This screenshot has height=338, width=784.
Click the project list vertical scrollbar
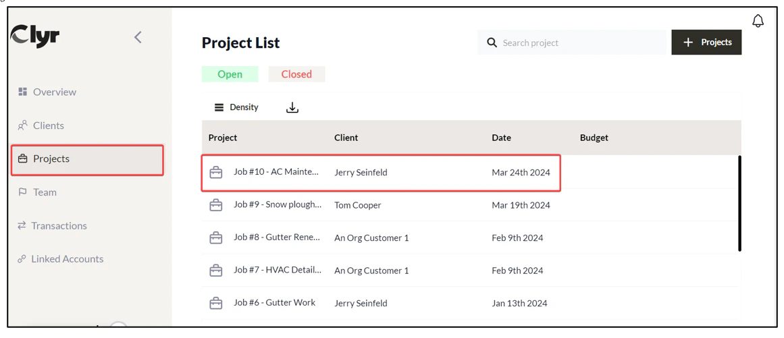pos(739,203)
